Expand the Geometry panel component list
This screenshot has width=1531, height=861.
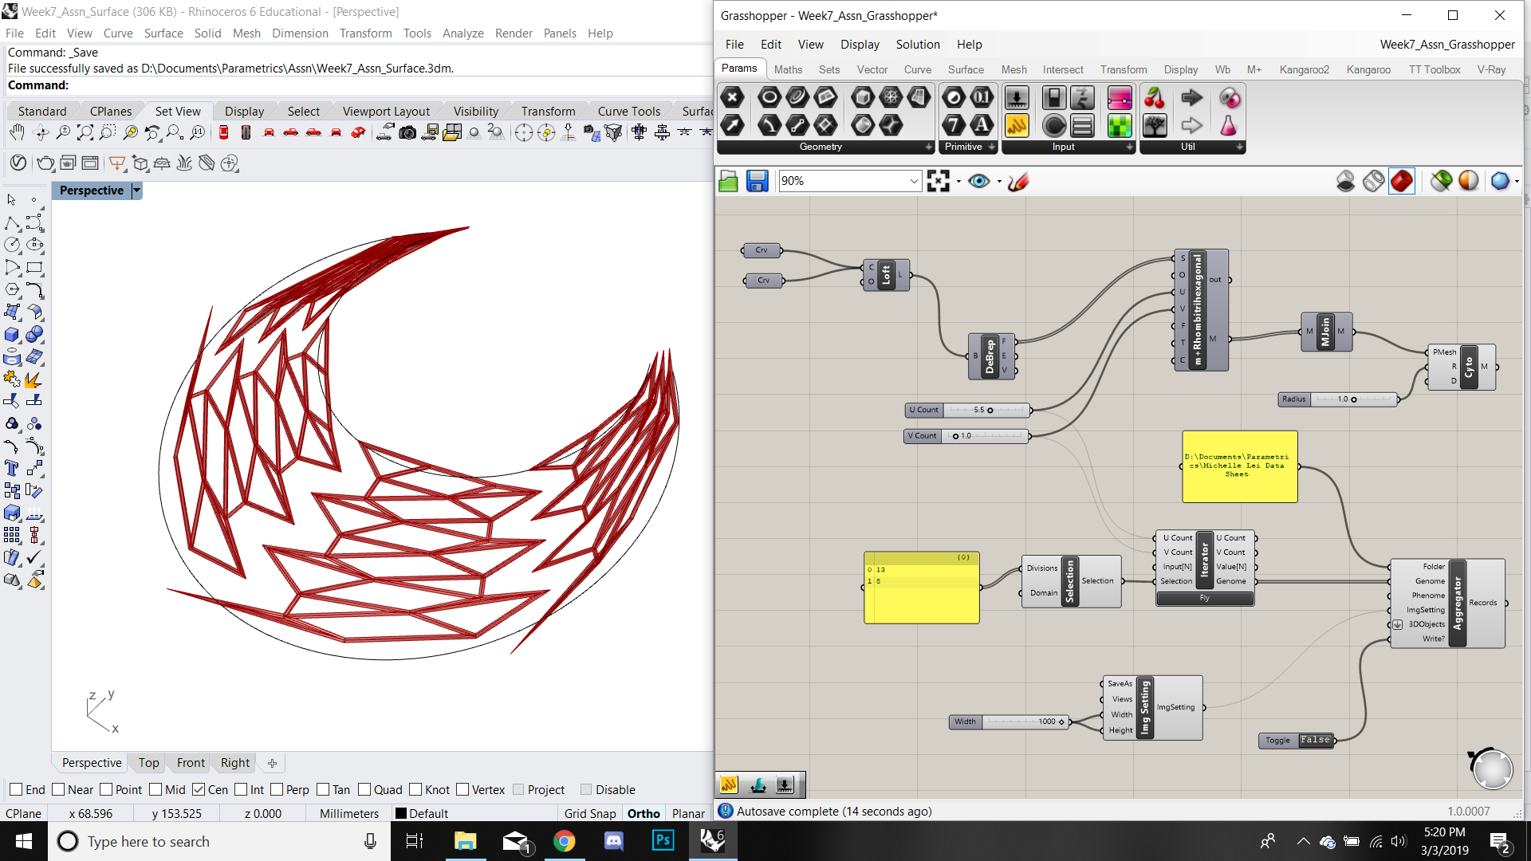click(928, 147)
